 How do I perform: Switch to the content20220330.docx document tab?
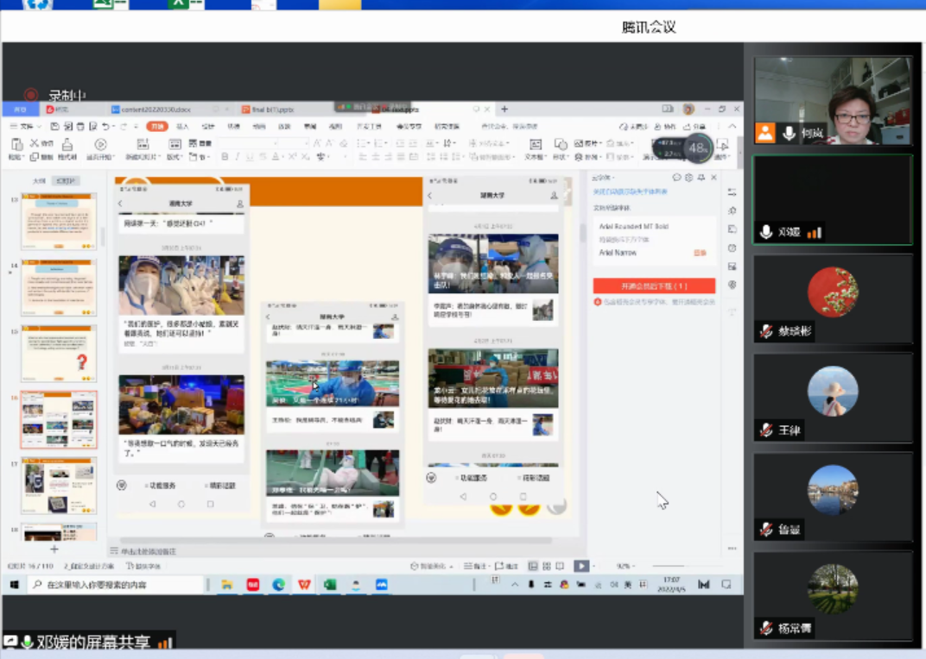click(x=155, y=110)
